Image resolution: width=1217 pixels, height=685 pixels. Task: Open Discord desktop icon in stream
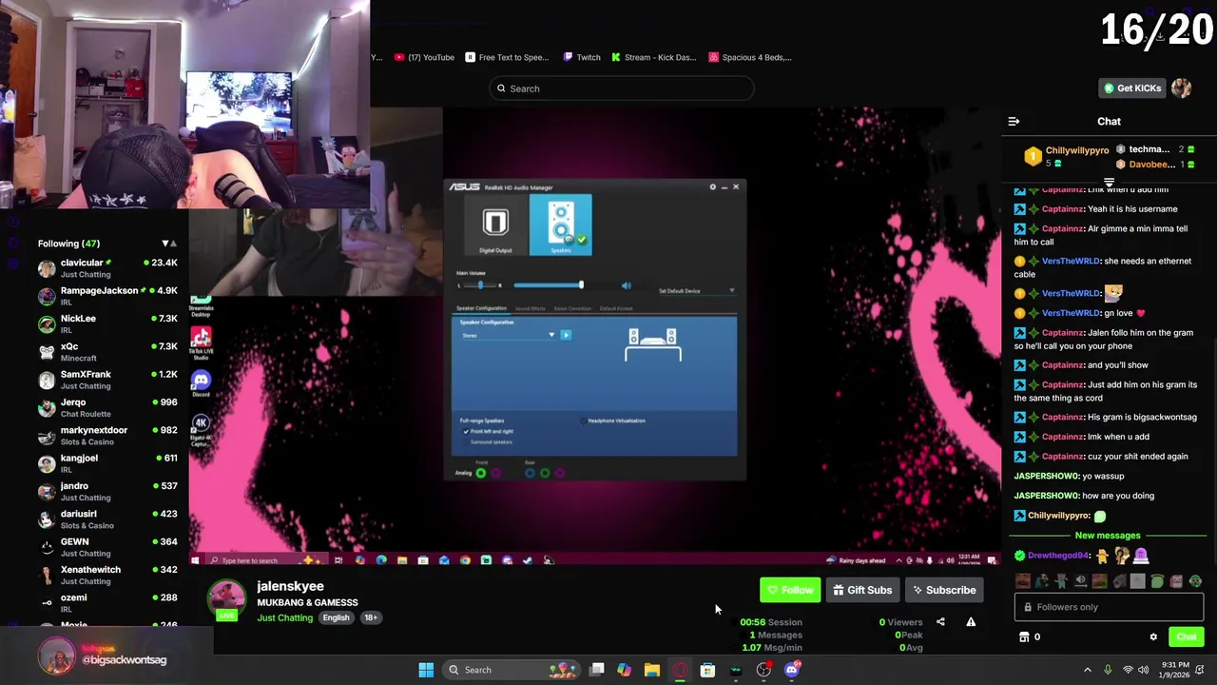pos(201,383)
